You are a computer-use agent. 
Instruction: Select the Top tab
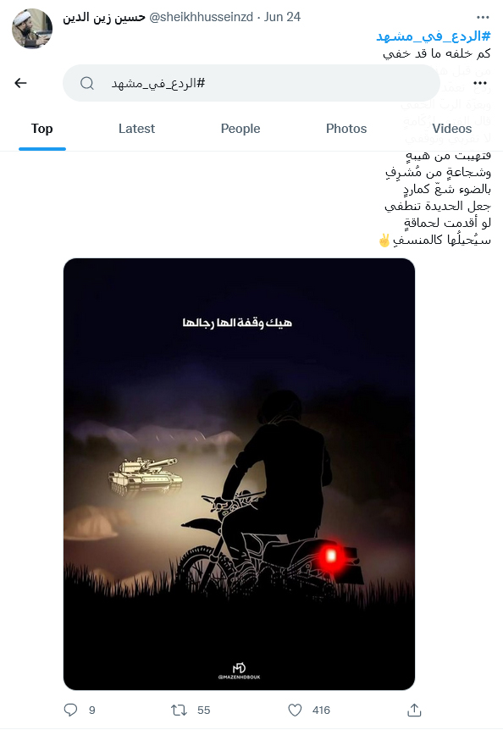41,129
